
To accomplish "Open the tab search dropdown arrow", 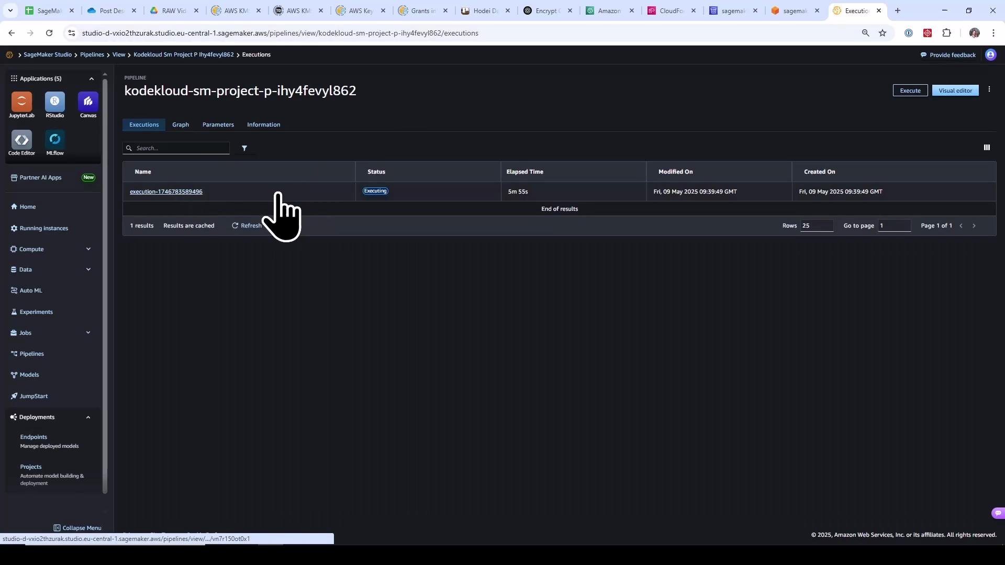I will [x=10, y=10].
